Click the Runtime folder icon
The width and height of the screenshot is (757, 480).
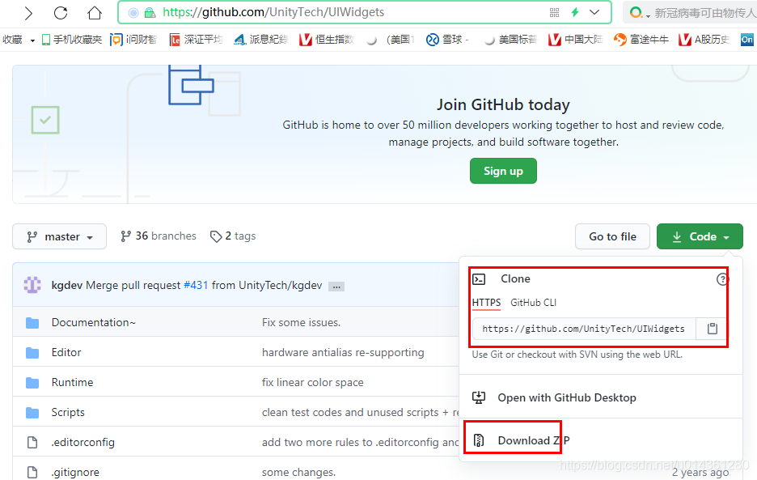32,383
